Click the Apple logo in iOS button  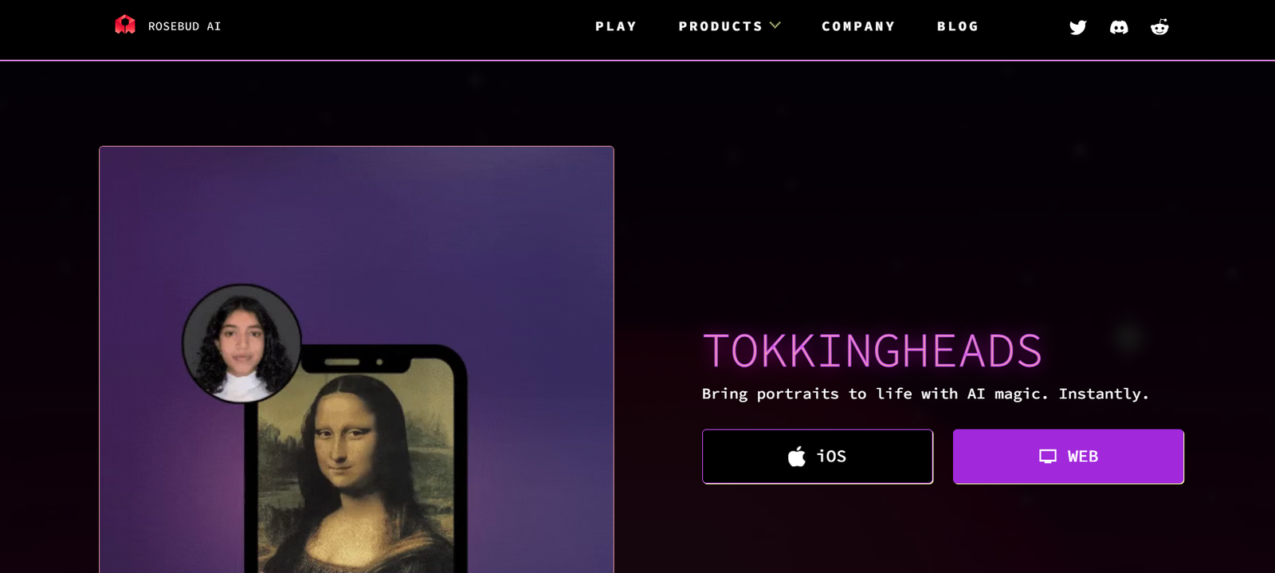pos(797,456)
